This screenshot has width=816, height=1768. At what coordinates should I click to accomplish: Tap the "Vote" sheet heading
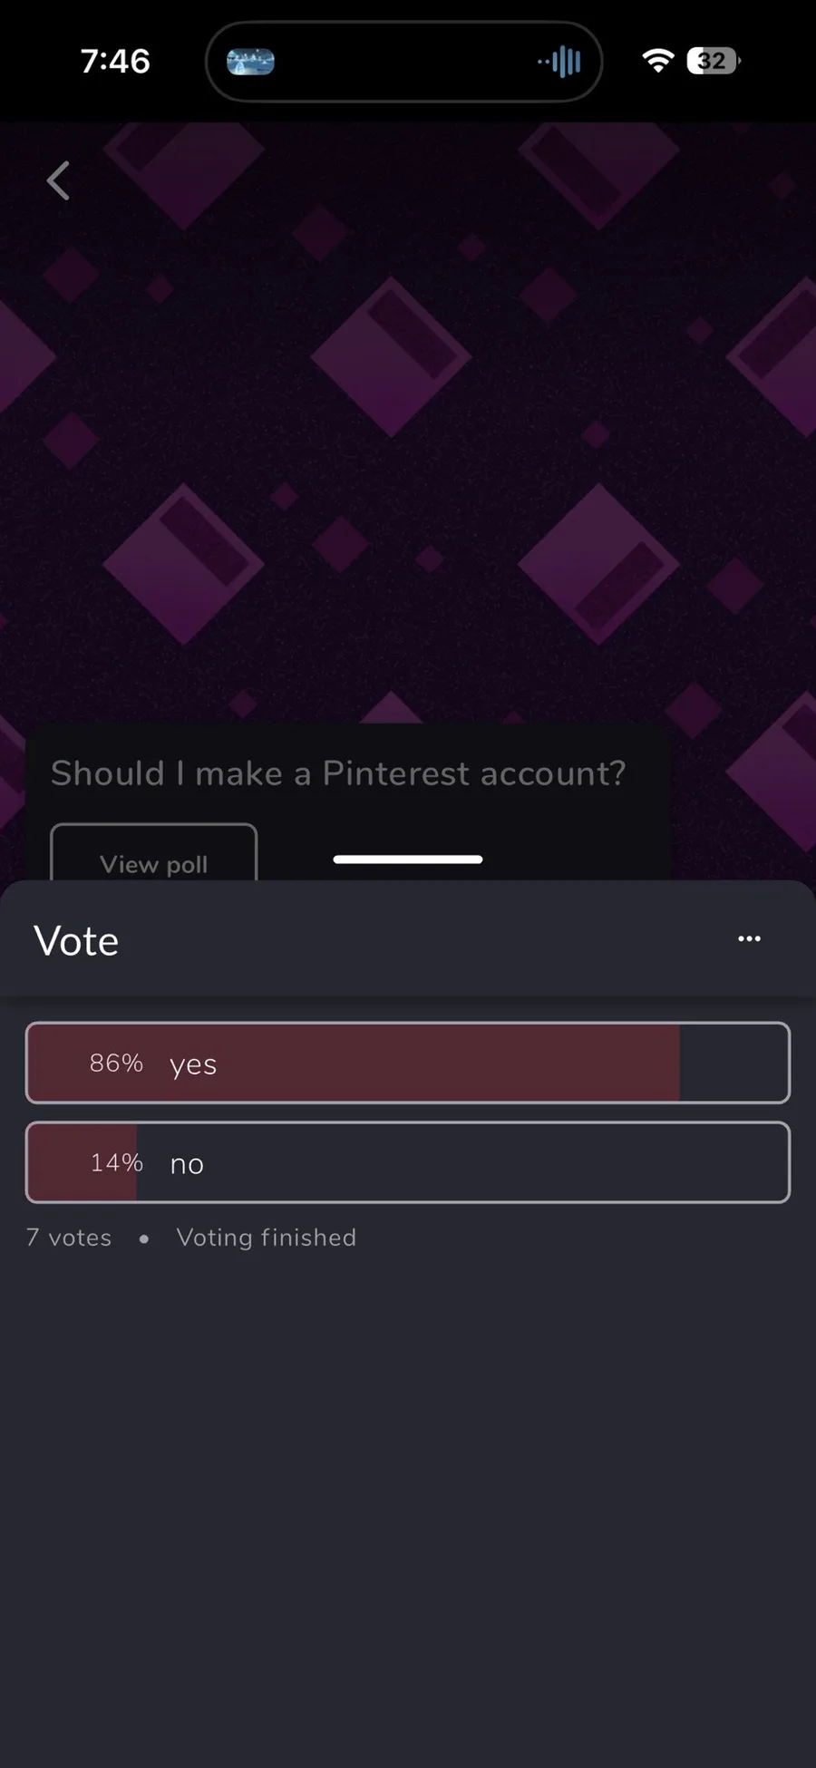click(76, 941)
